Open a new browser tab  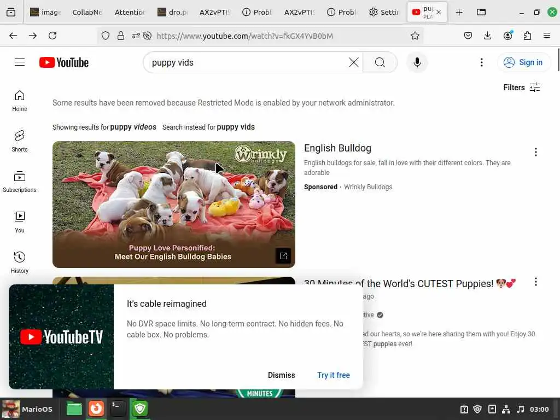[459, 13]
